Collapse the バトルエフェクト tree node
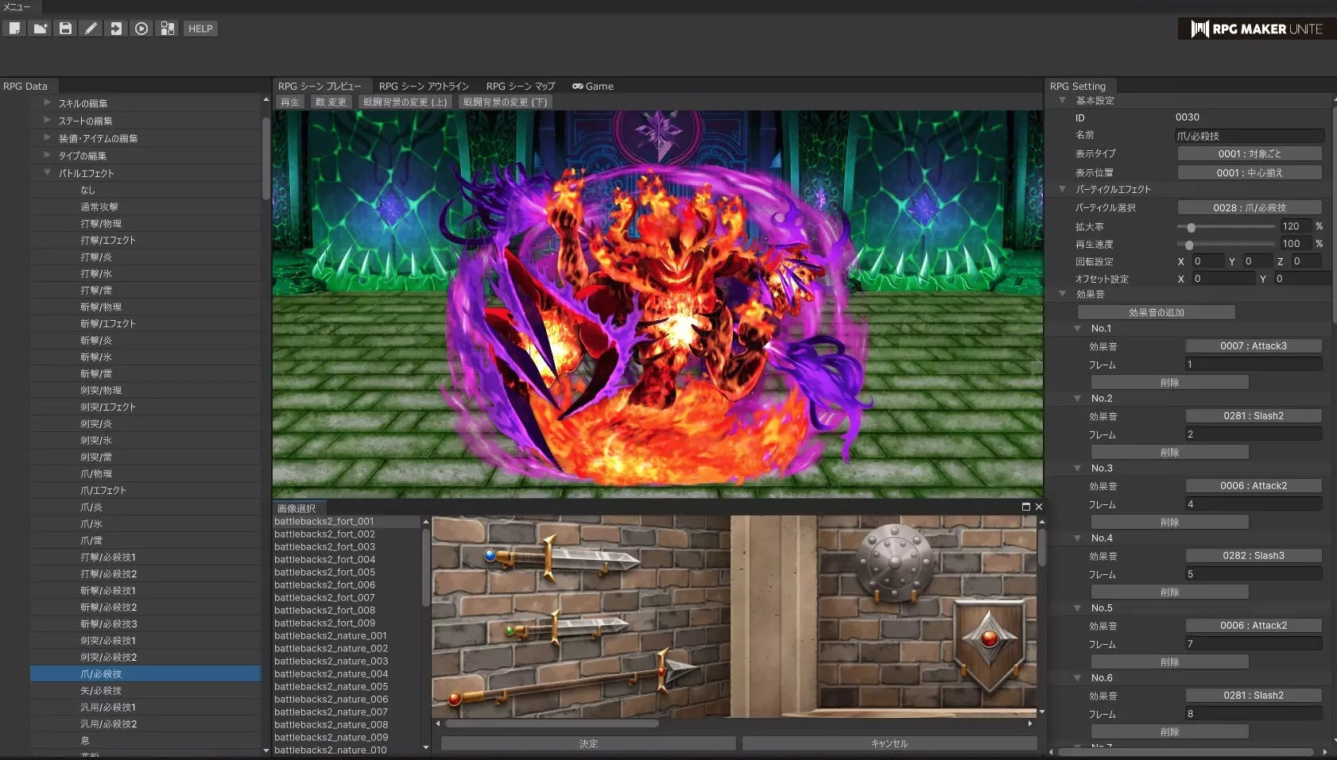The height and width of the screenshot is (760, 1337). pyautogui.click(x=47, y=172)
